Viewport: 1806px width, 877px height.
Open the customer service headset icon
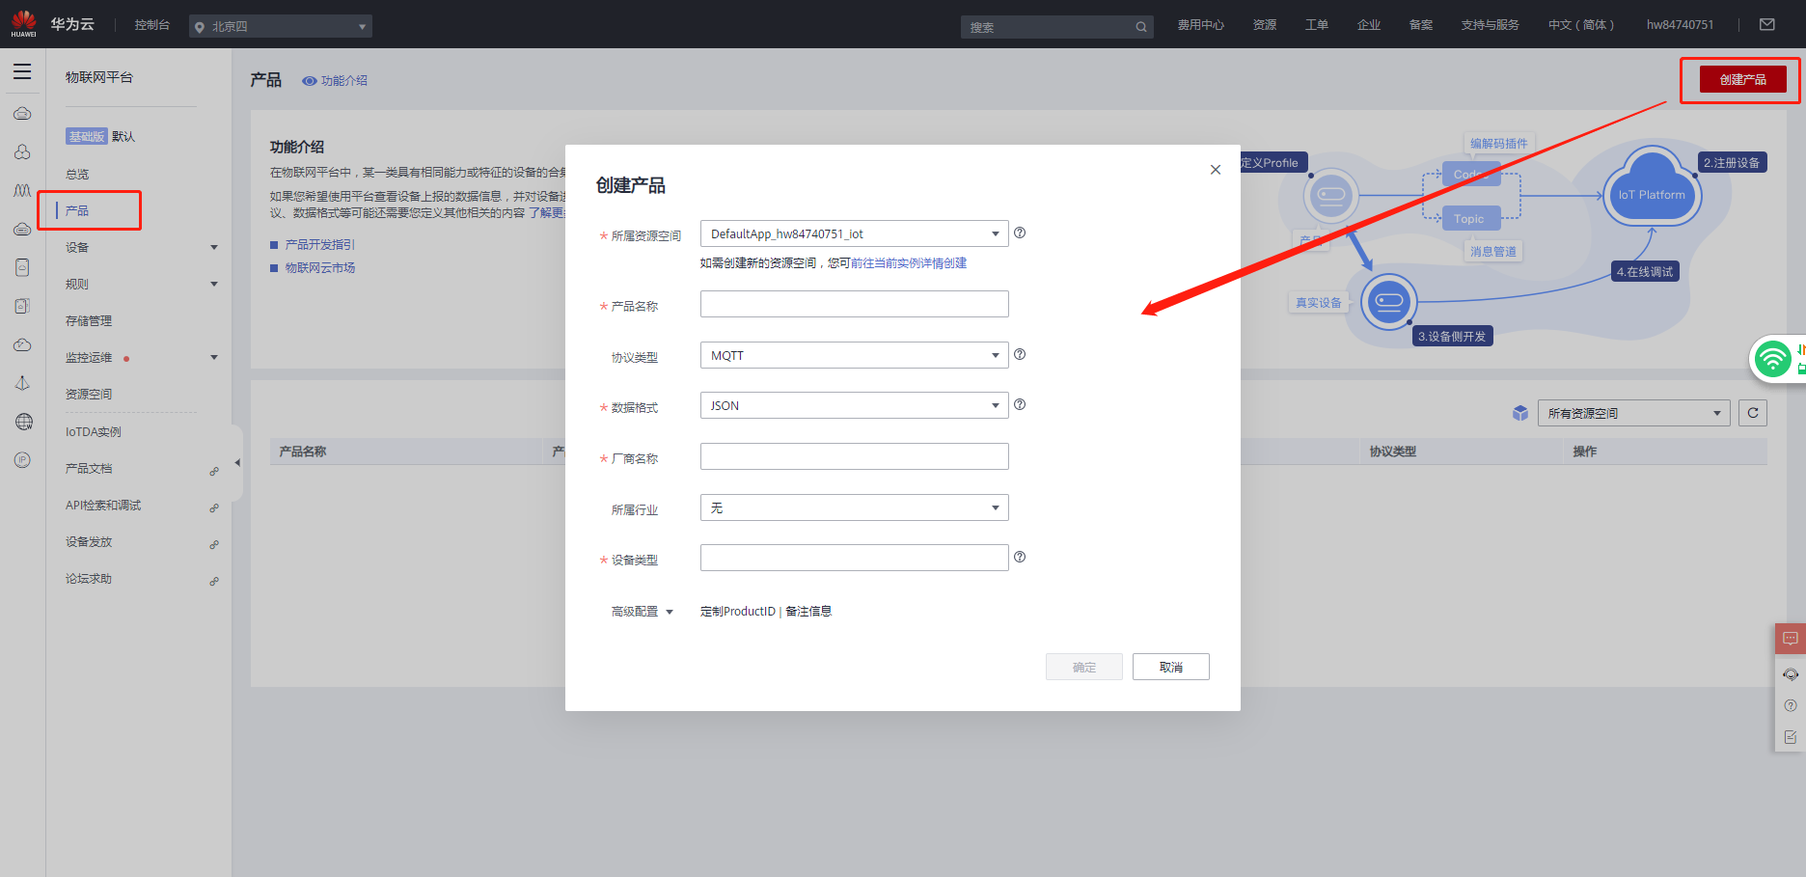pyautogui.click(x=1791, y=674)
